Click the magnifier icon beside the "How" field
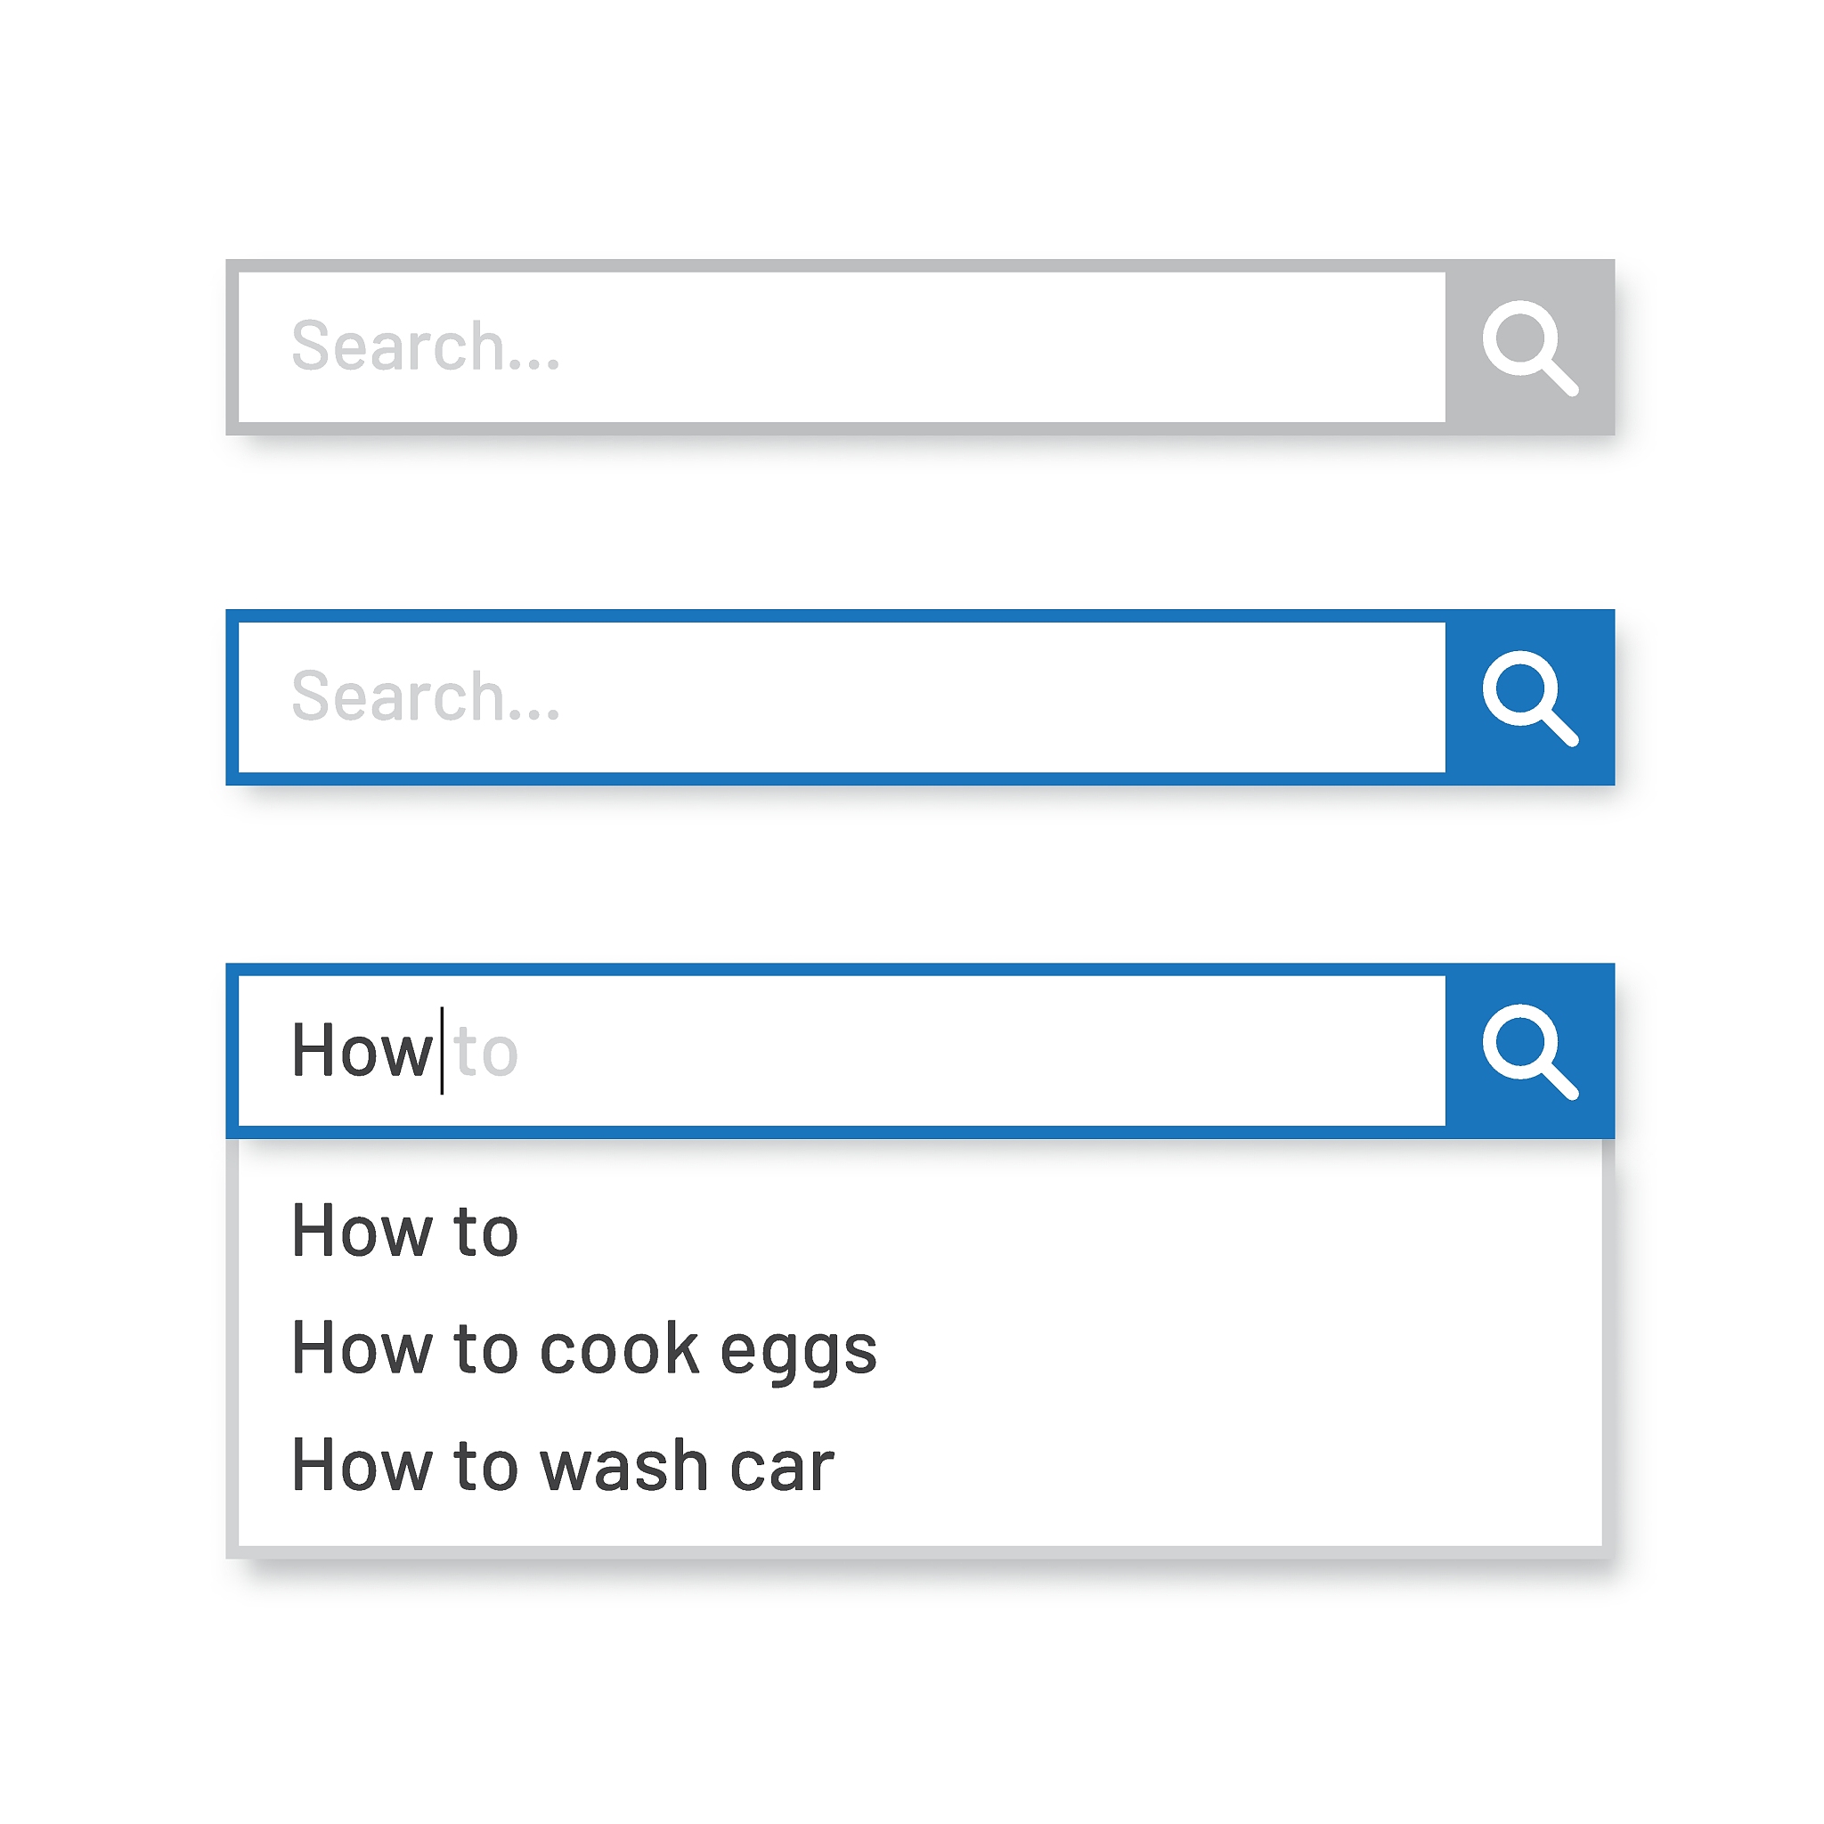Image resolution: width=1824 pixels, height=1824 pixels. pos(1529,1051)
